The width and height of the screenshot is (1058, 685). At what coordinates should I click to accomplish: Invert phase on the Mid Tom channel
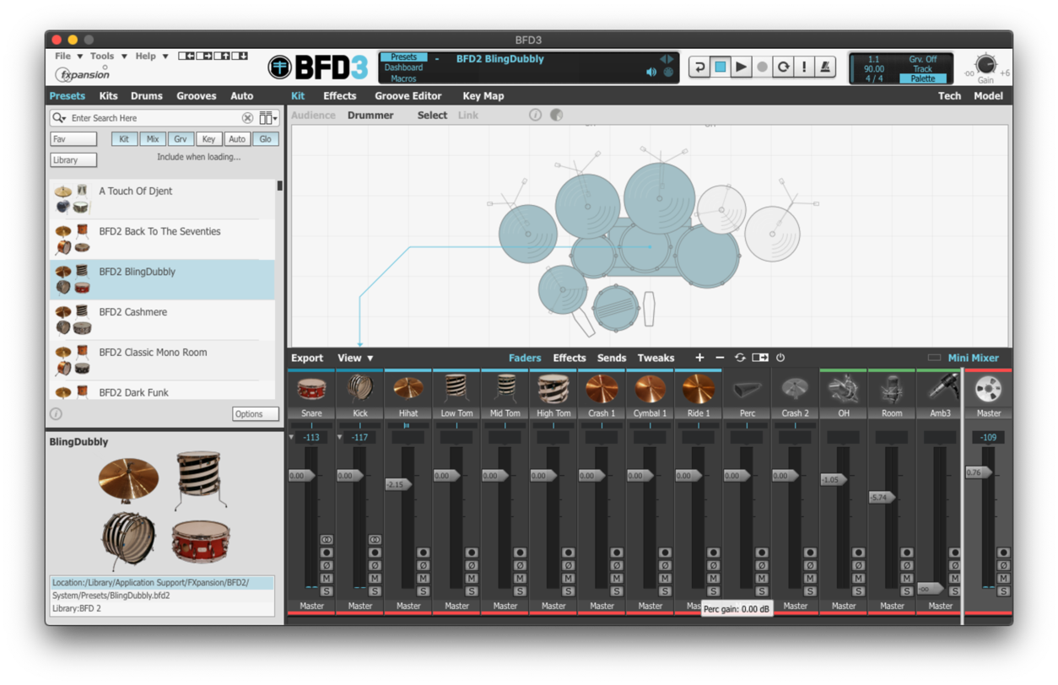click(520, 565)
